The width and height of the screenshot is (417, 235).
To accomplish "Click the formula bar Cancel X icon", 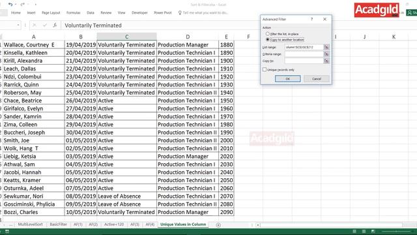I will coord(35,25).
